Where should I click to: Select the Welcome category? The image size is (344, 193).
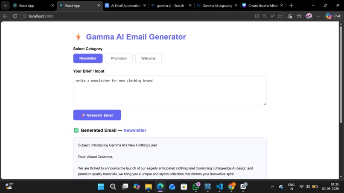point(148,58)
